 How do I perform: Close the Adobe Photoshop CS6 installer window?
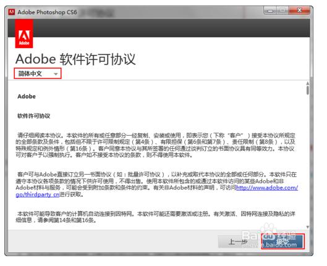click(x=299, y=10)
